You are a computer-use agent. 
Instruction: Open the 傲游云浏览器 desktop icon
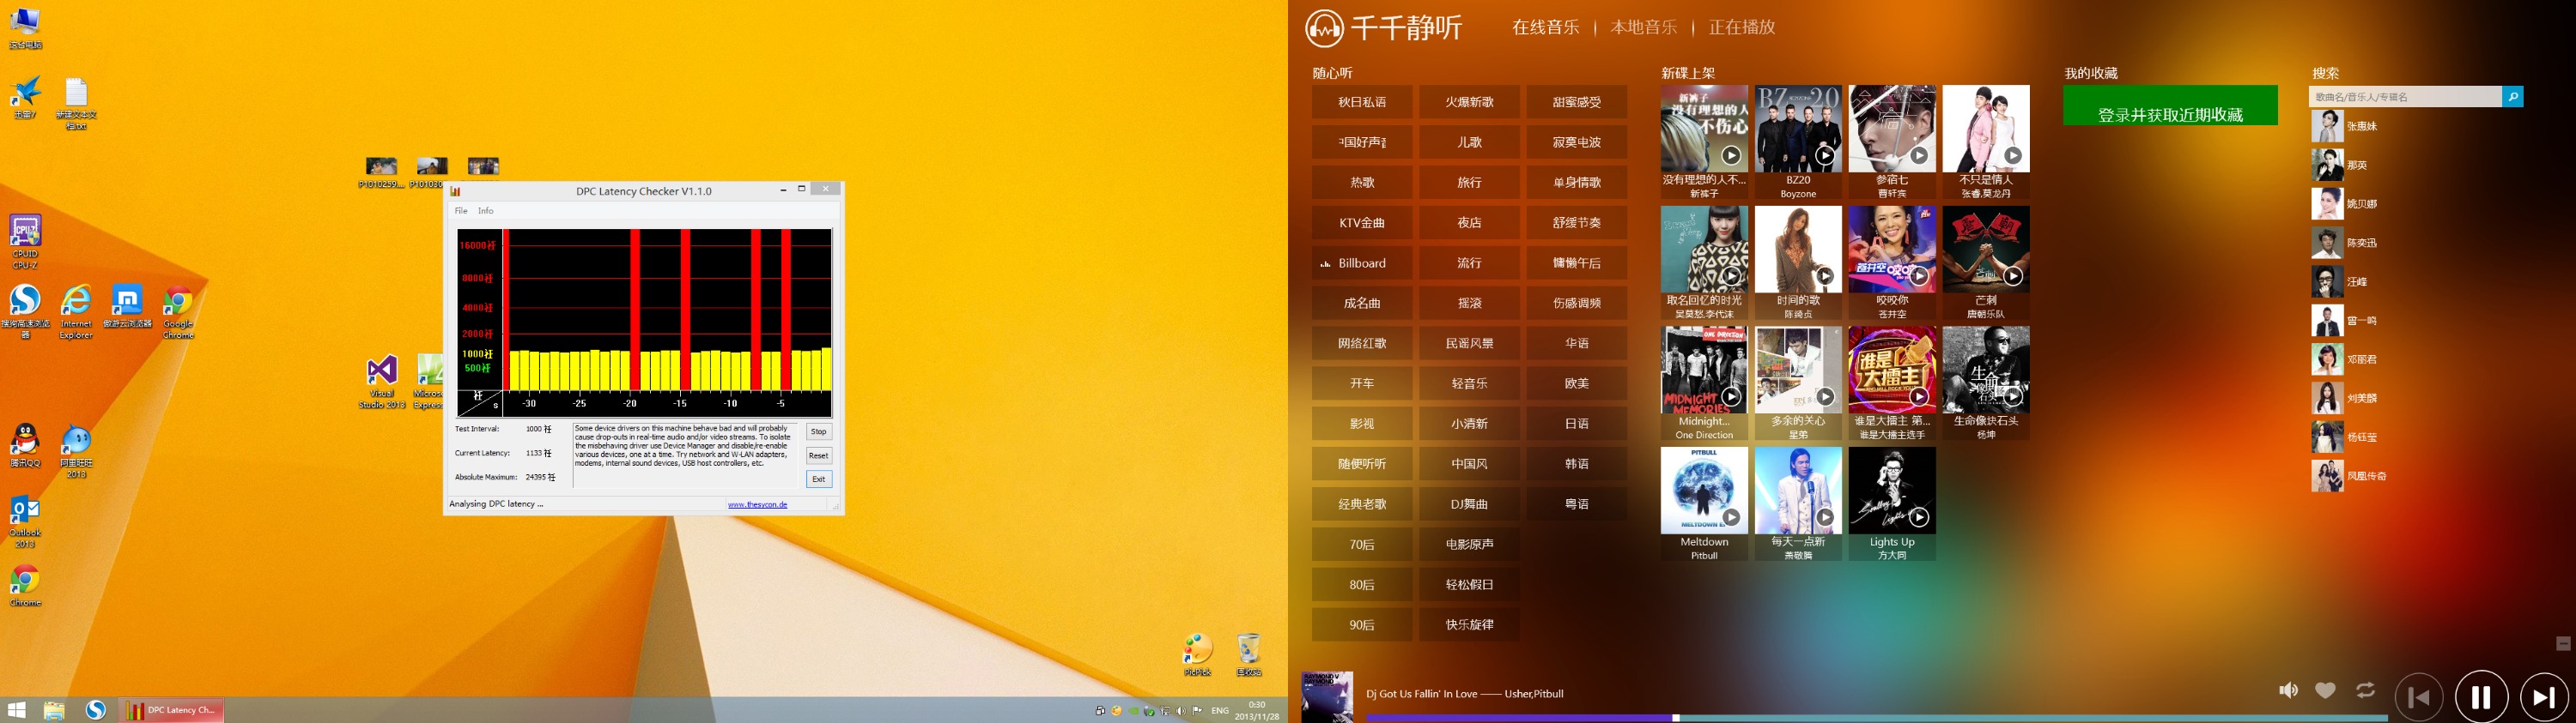pos(127,308)
